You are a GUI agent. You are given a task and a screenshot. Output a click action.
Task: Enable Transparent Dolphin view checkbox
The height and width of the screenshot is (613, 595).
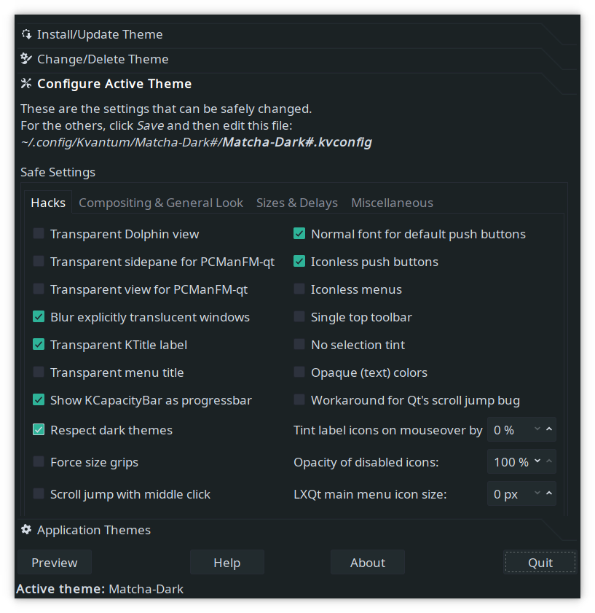click(x=39, y=234)
